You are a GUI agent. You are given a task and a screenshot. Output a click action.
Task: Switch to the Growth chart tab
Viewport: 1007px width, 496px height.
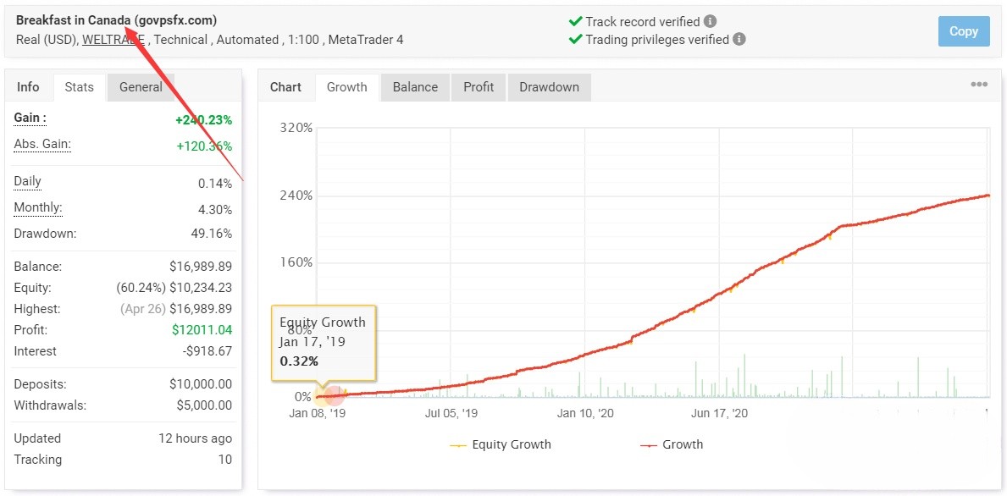[x=346, y=87]
